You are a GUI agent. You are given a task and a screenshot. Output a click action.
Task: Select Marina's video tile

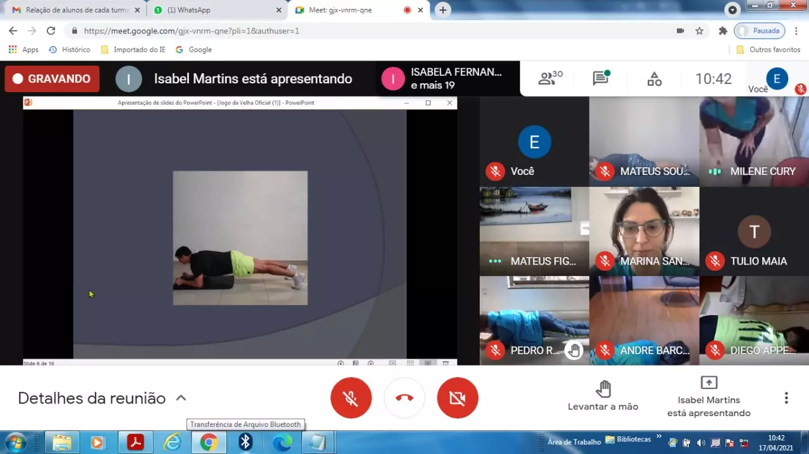click(644, 231)
